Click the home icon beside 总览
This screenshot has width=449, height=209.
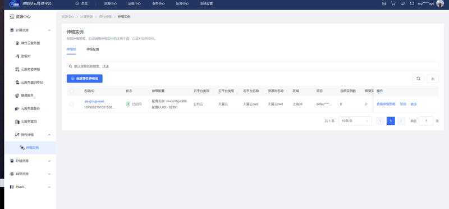point(77,3)
